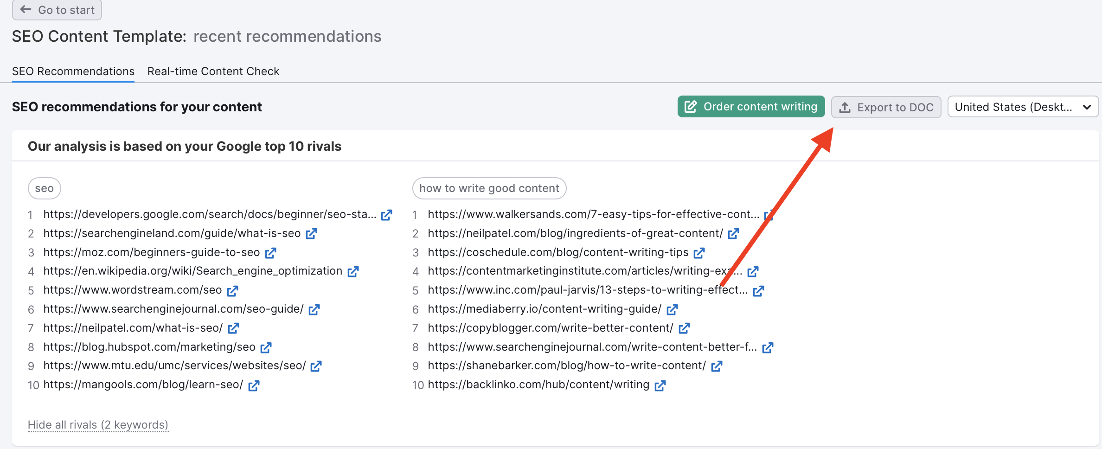1102x449 pixels.
Task: Select the 'how to write good content' keyword tag
Action: pos(489,188)
